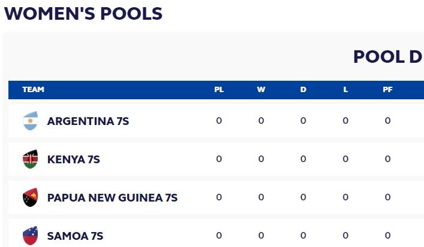Select the Samoa 7s team name

75,236
